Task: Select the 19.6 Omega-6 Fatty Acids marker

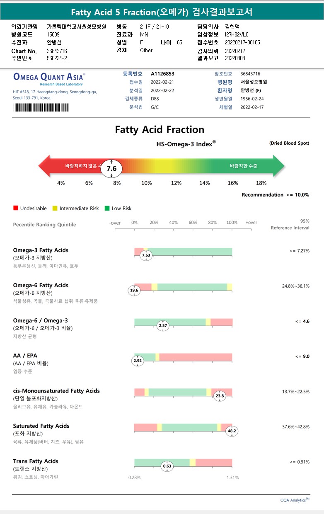Action: coord(134,291)
